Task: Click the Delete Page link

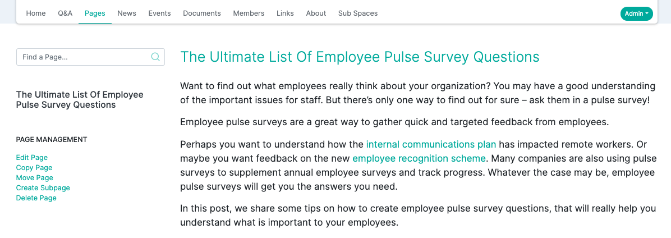Action: [x=36, y=198]
